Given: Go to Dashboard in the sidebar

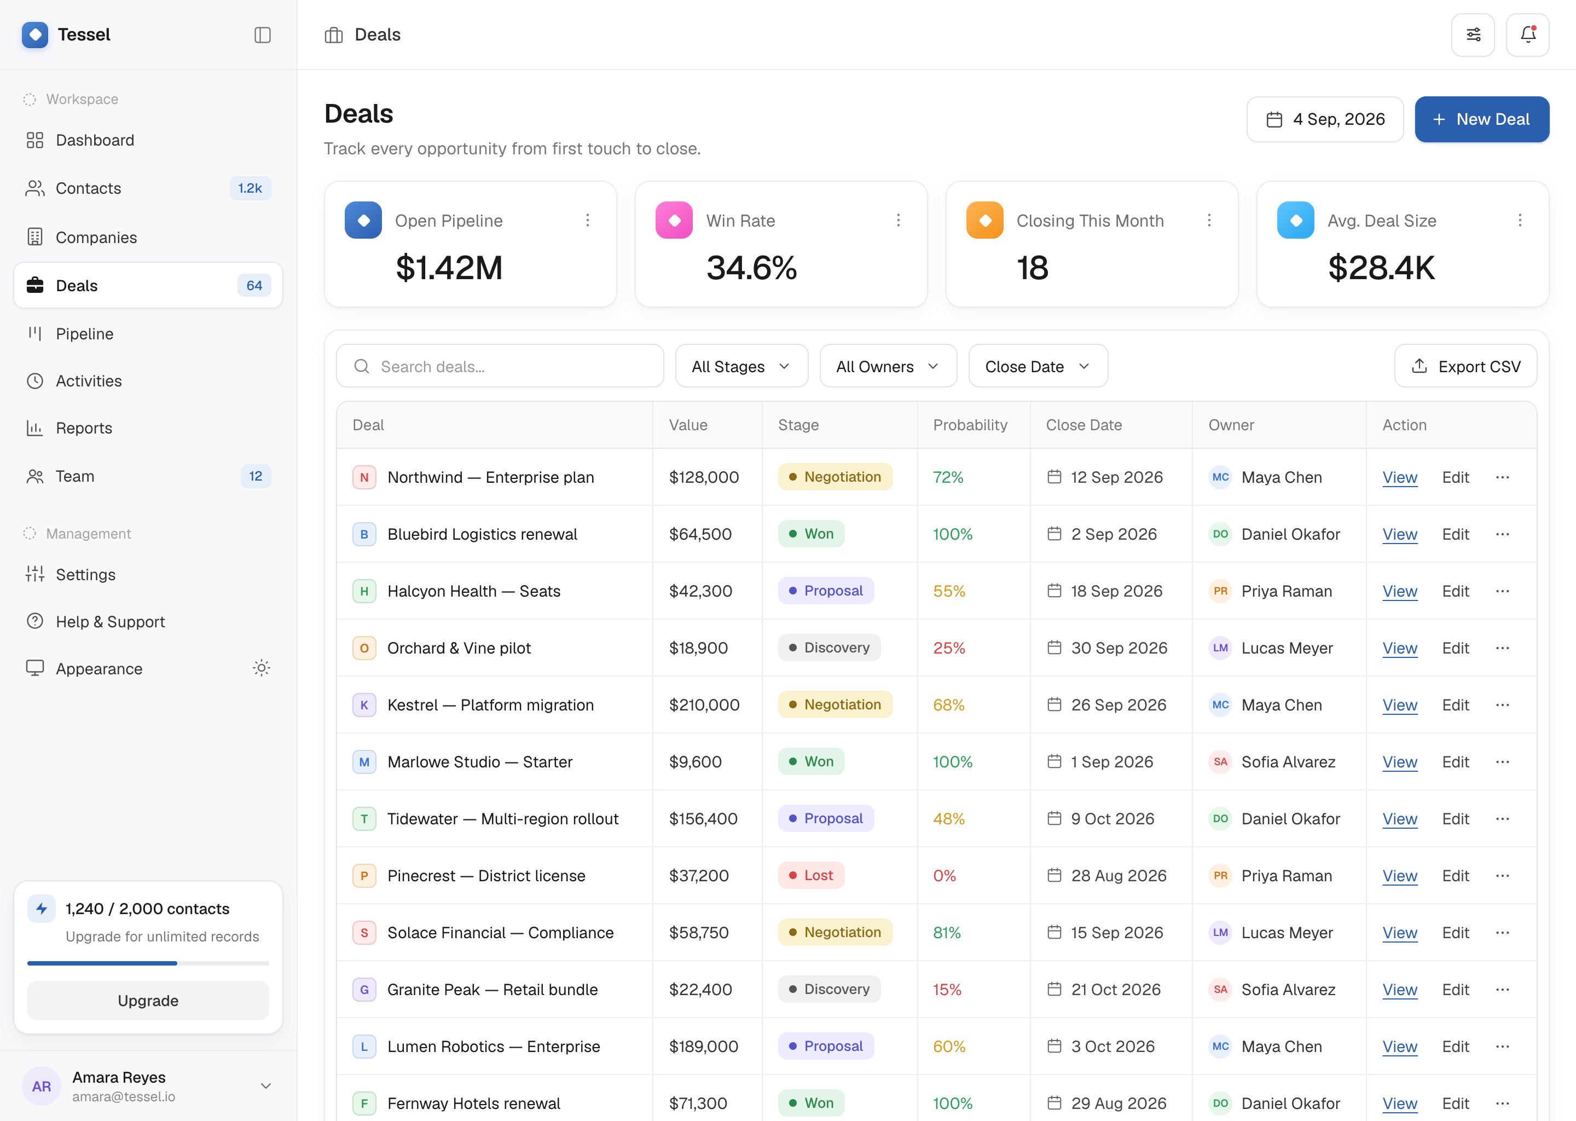Looking at the screenshot, I should [x=148, y=140].
